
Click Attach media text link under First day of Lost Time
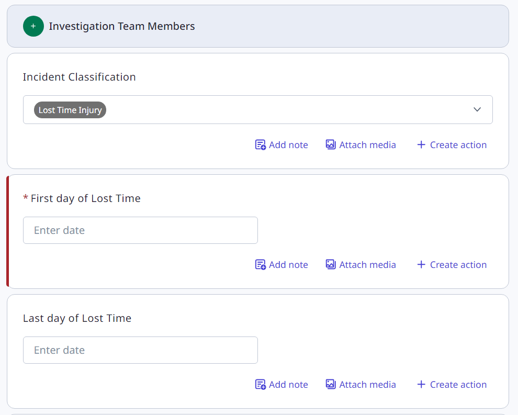[367, 265]
